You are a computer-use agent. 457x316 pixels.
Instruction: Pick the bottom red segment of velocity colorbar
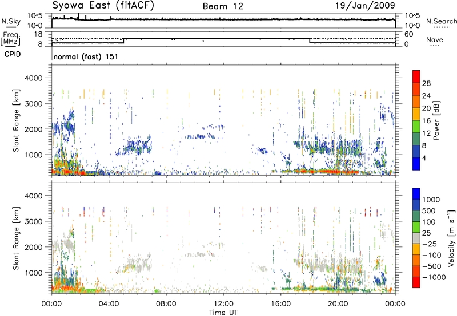coord(416,282)
